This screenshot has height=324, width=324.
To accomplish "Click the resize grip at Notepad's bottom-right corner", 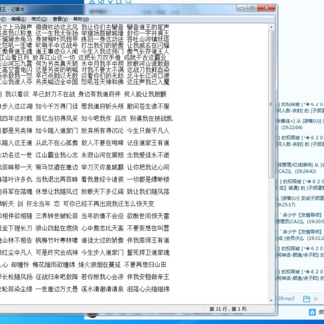I will coord(271,309).
